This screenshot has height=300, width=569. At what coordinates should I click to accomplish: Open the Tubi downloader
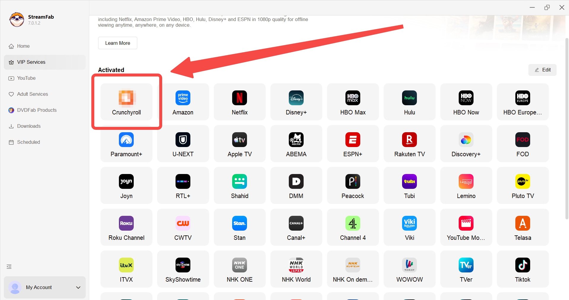409,186
